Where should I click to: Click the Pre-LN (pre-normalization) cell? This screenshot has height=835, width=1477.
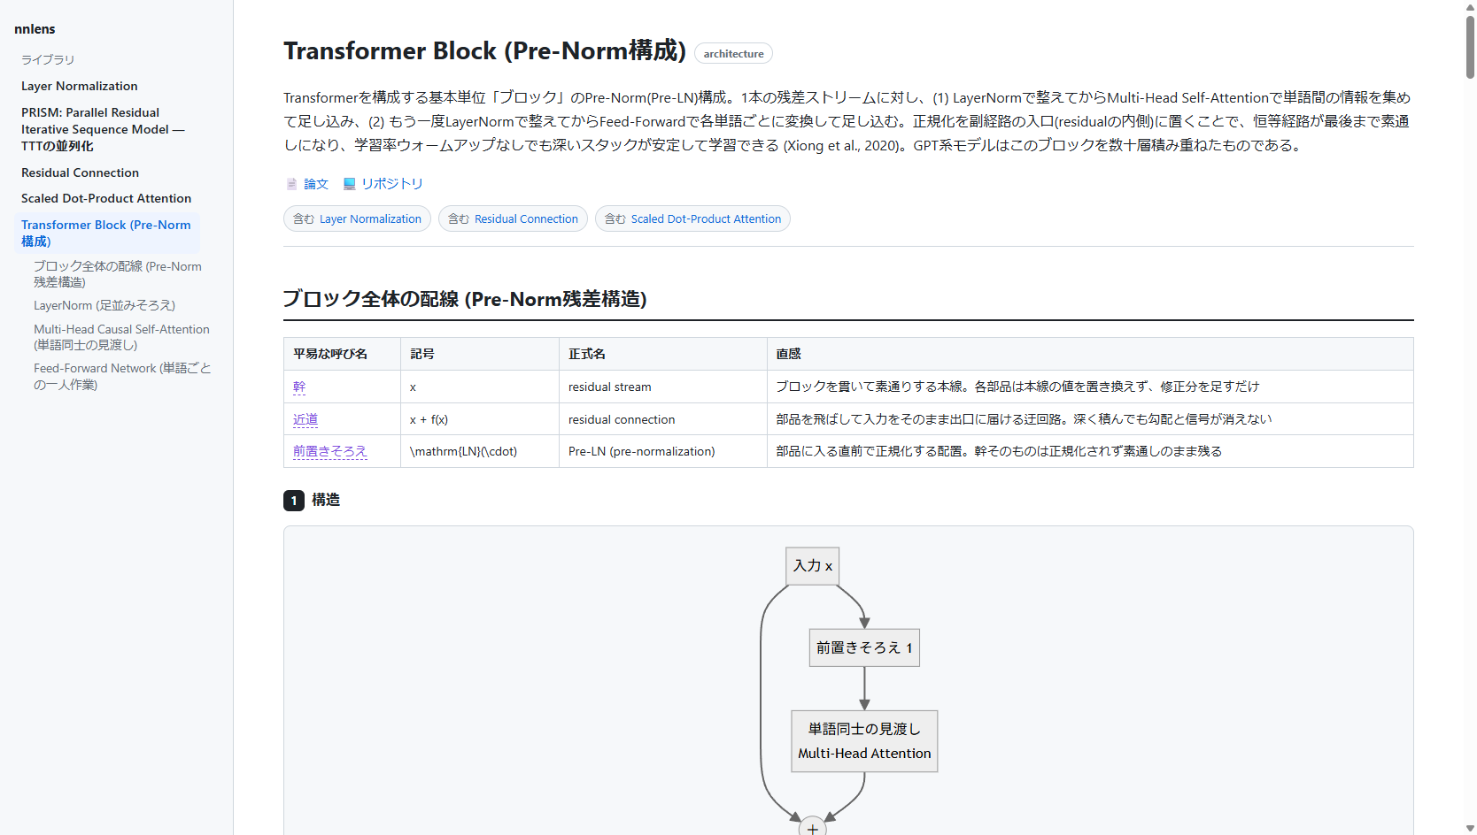pyautogui.click(x=662, y=451)
